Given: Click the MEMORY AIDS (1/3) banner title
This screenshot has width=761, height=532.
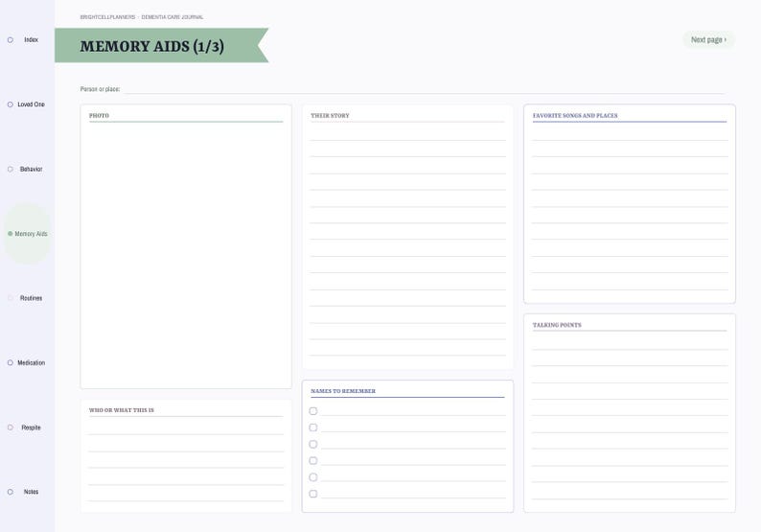Looking at the screenshot, I should 151,46.
